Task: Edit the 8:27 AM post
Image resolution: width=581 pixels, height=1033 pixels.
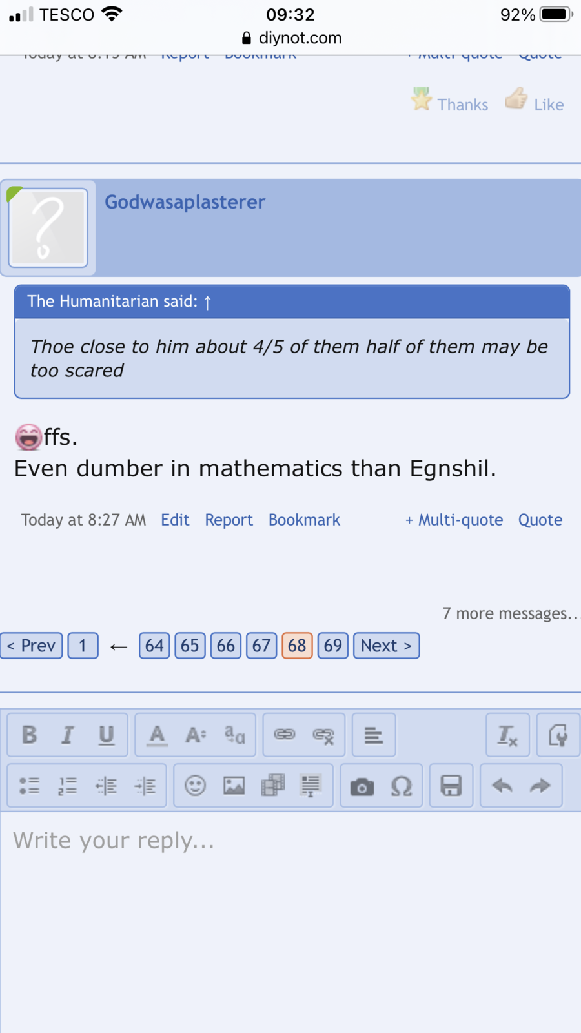Action: [x=175, y=520]
